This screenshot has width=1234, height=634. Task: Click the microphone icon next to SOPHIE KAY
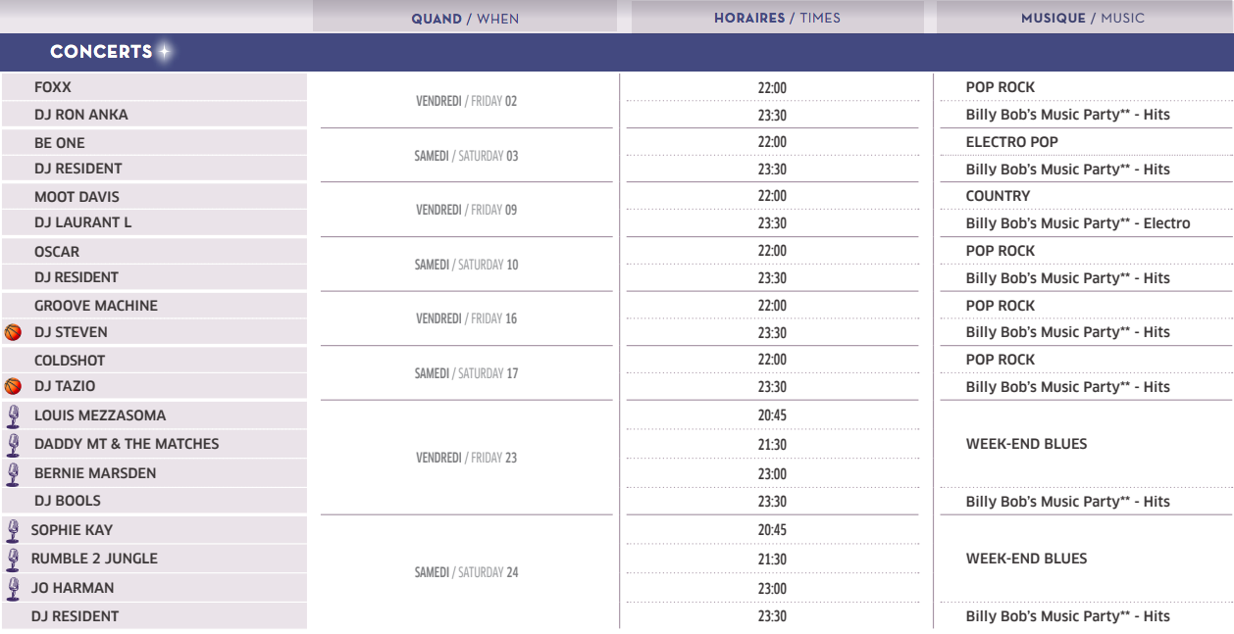click(x=13, y=531)
